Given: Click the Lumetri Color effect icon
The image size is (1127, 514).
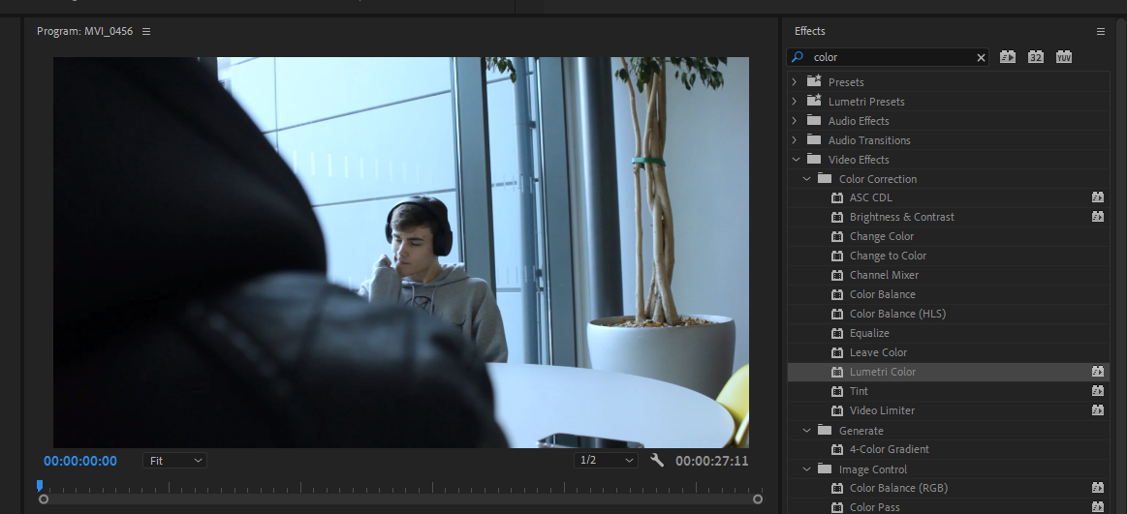Looking at the screenshot, I should (837, 372).
